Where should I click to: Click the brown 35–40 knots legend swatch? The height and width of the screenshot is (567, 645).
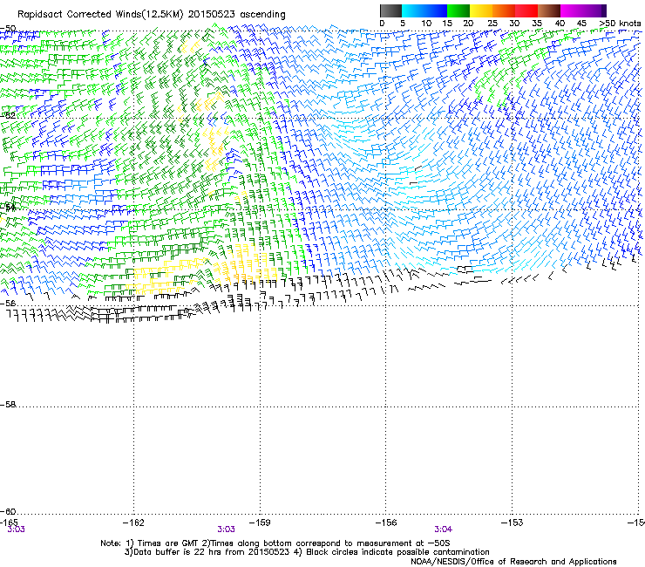549,10
